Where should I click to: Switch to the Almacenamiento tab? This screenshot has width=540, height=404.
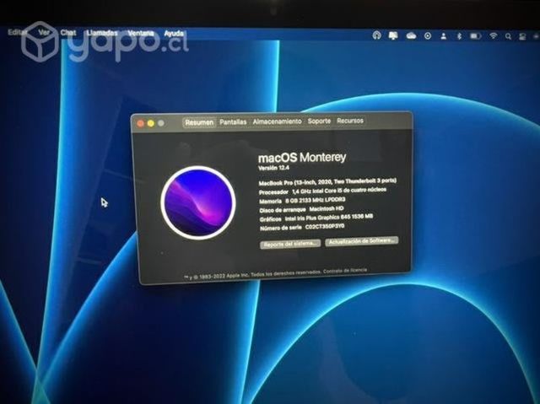[x=278, y=121]
